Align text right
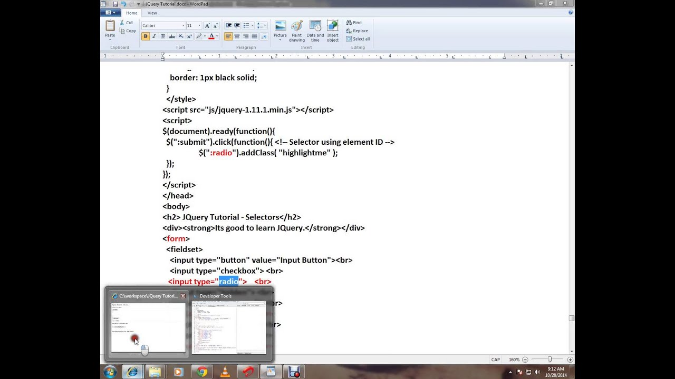The image size is (675, 379). point(246,36)
